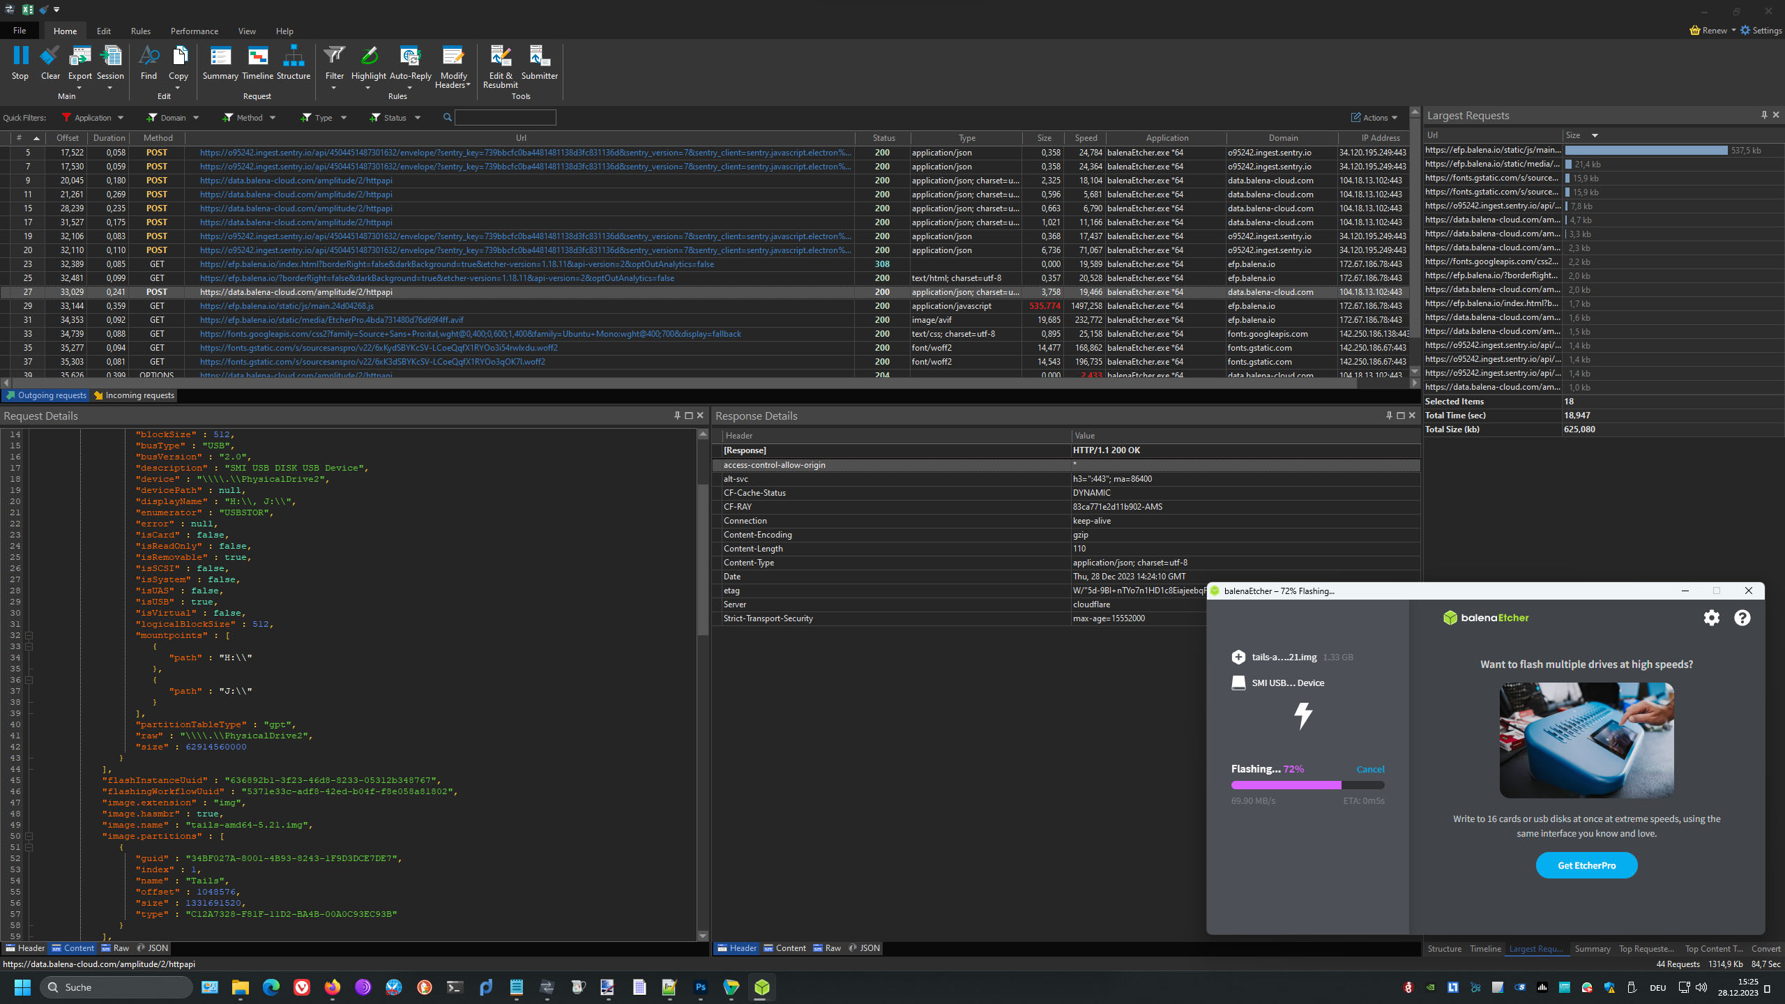Screen dimensions: 1785x1004
Task: Open balenaEtcher settings gear icon
Action: 1711,618
